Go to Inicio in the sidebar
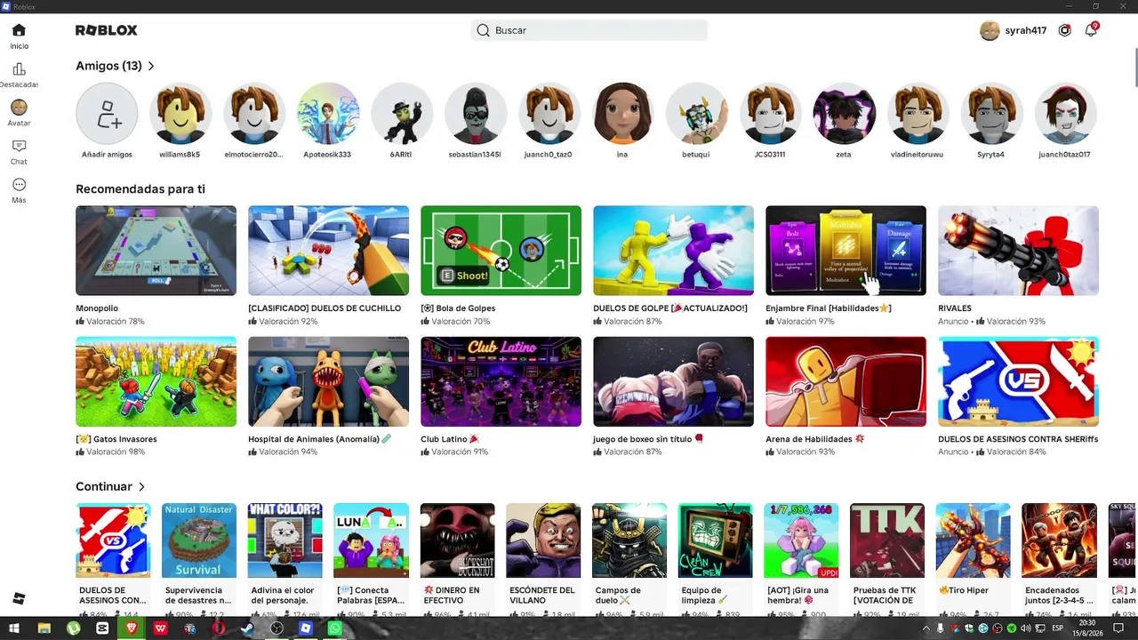 pyautogui.click(x=19, y=36)
